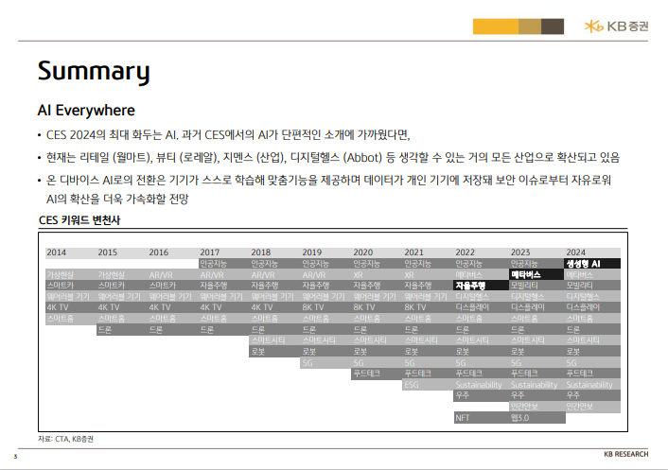Select the 2016 year column header
Viewport: 668px width, 470px height.
[158, 252]
